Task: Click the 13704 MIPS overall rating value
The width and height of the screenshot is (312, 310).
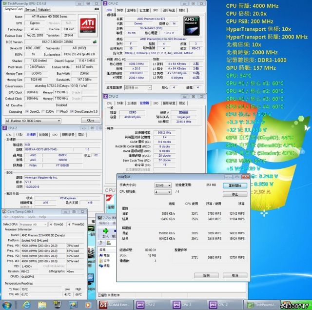Action: (x=237, y=257)
